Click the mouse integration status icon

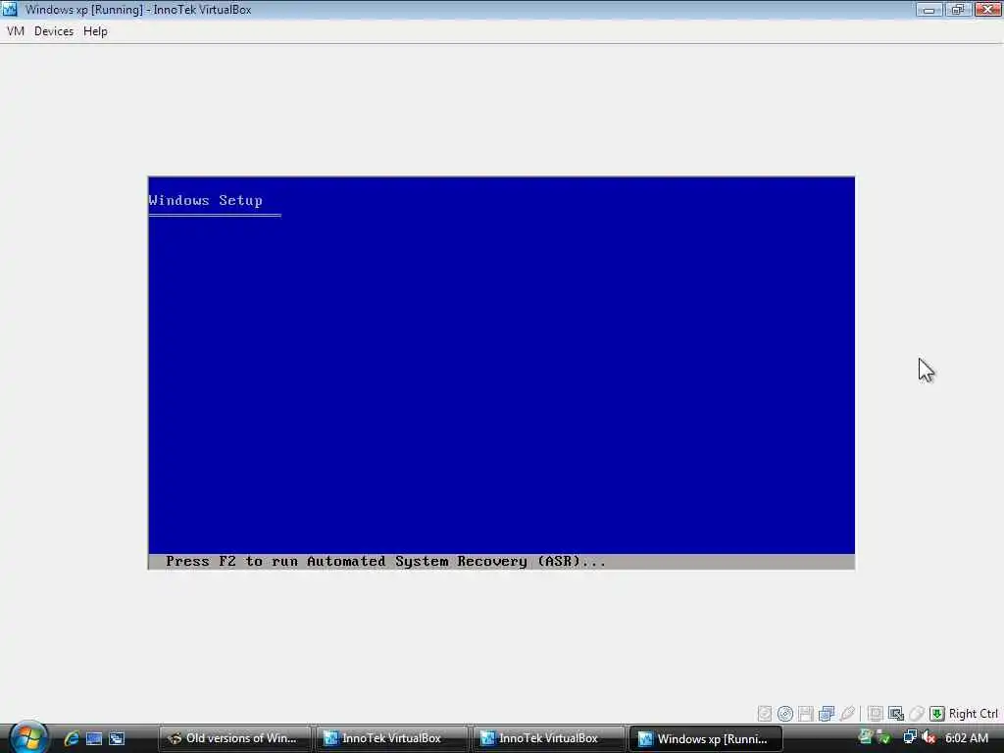(x=917, y=714)
